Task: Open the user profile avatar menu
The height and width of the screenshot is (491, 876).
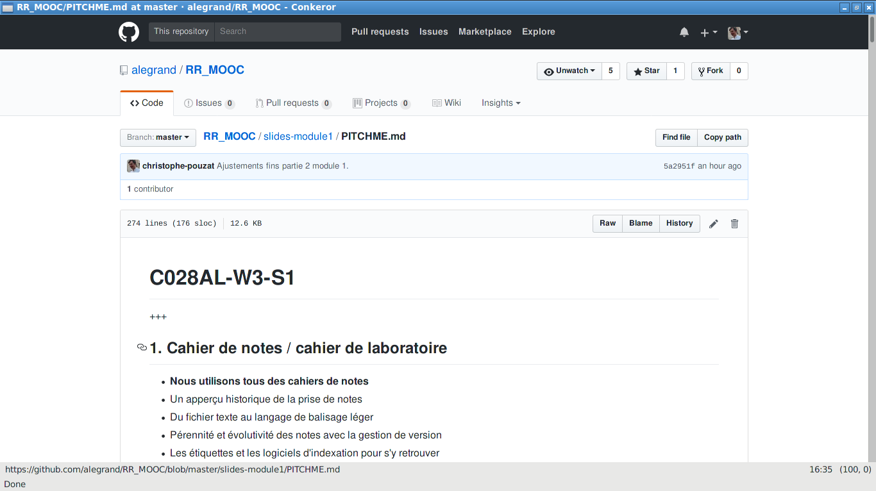Action: pyautogui.click(x=737, y=32)
